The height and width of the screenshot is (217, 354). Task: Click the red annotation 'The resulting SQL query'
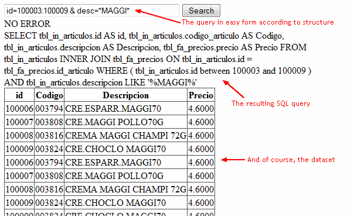click(x=271, y=104)
